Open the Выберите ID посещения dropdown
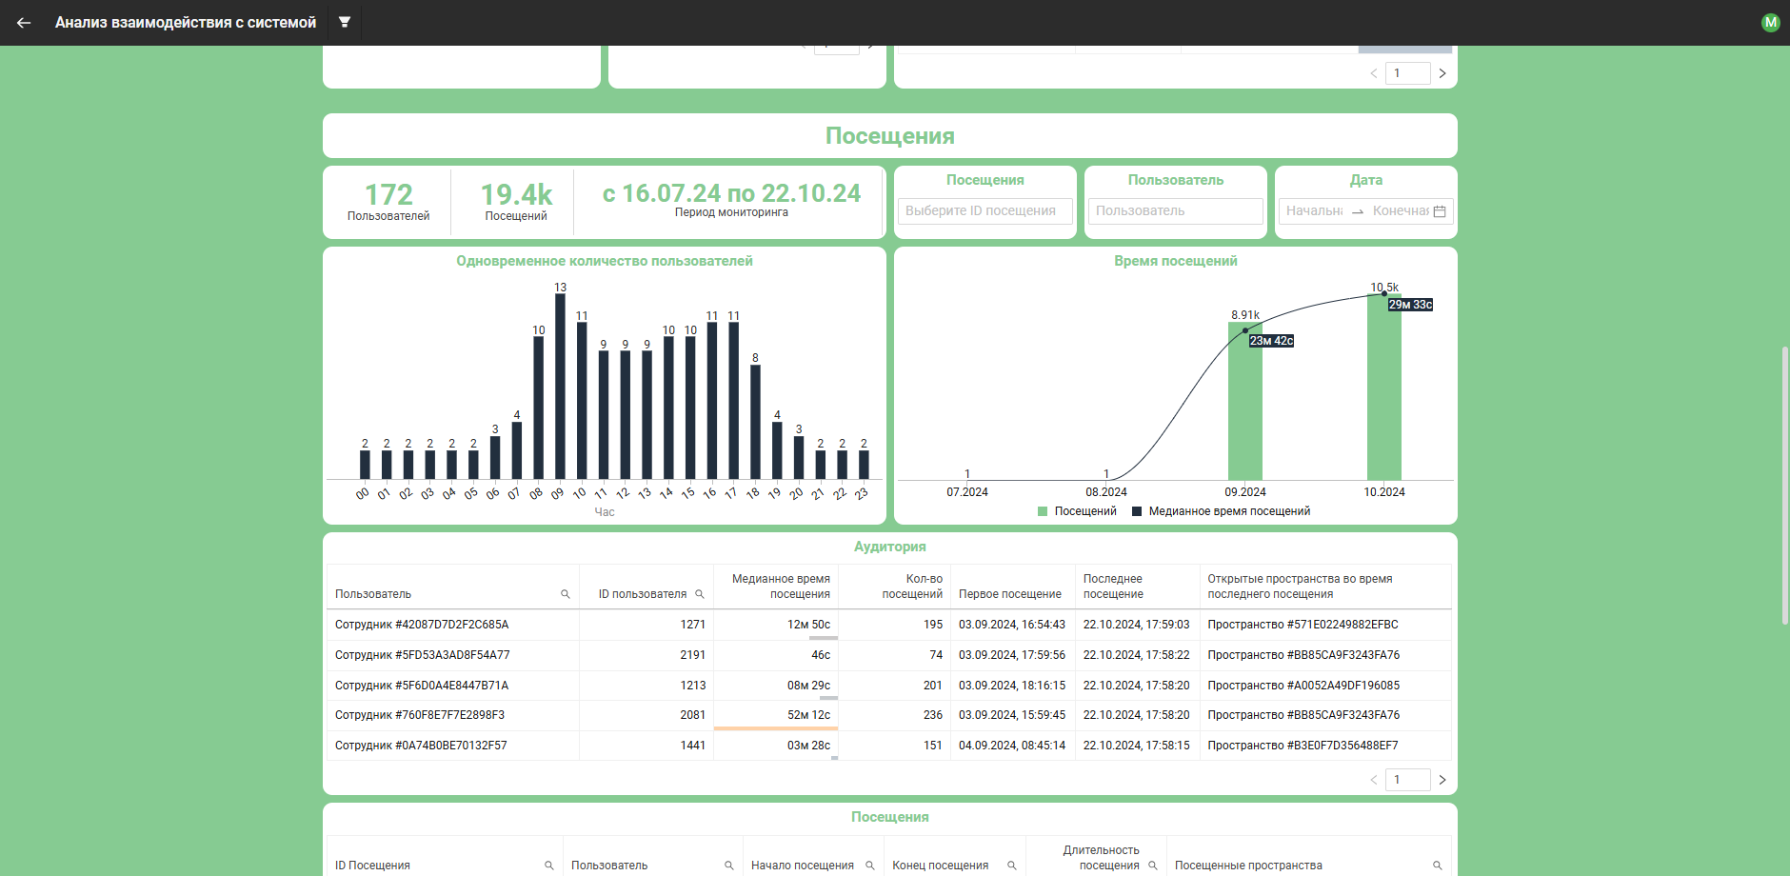The image size is (1790, 876). [985, 211]
